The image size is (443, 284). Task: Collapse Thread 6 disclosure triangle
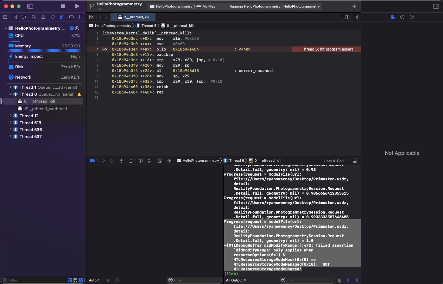[10, 94]
